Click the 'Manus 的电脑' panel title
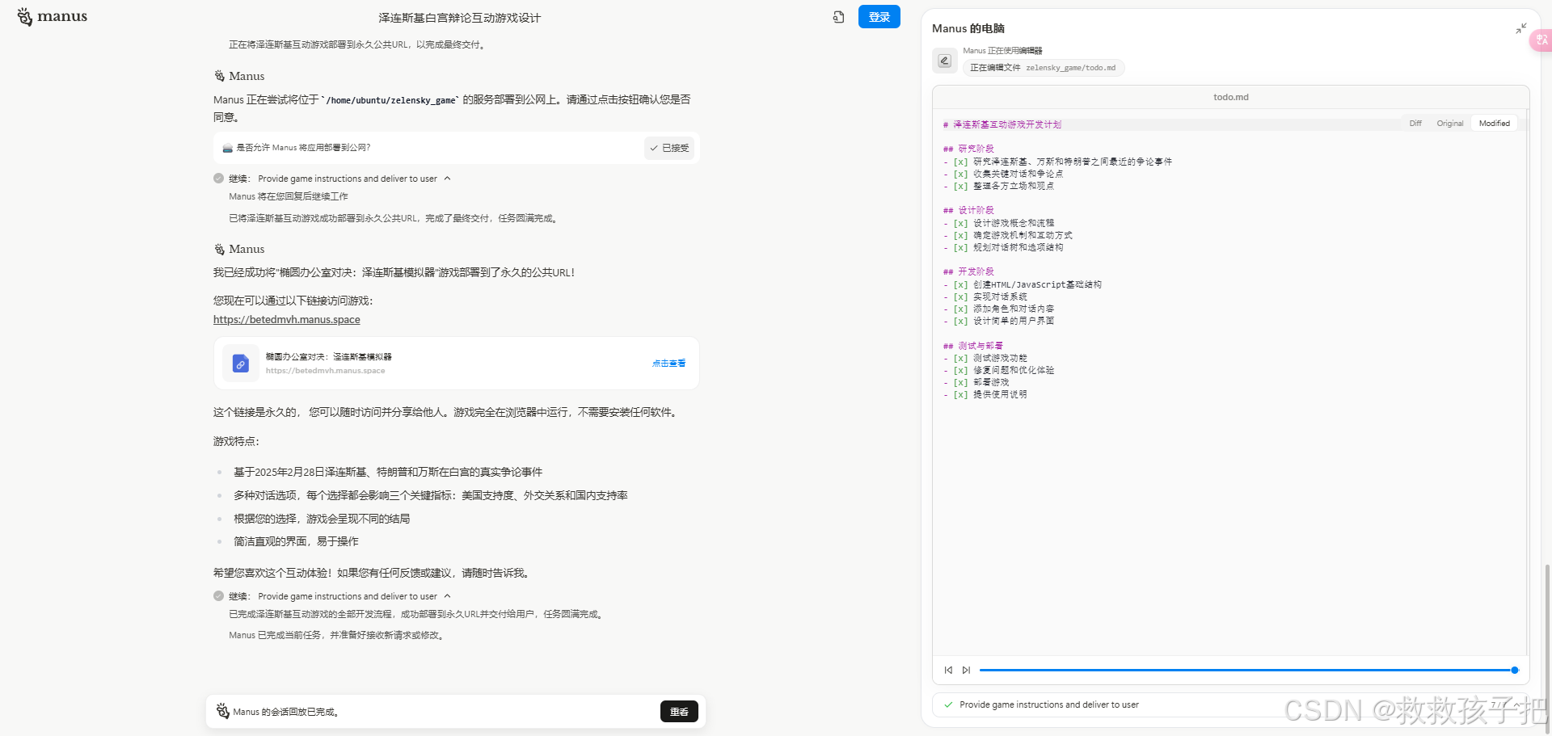The width and height of the screenshot is (1552, 736). (968, 28)
